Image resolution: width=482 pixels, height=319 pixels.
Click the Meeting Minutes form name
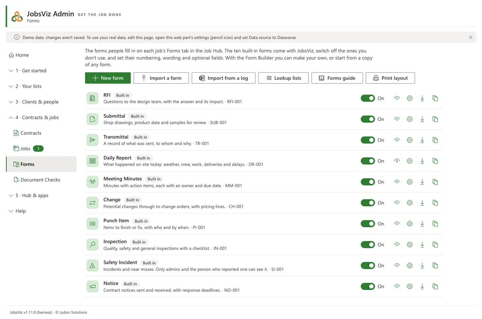(123, 179)
